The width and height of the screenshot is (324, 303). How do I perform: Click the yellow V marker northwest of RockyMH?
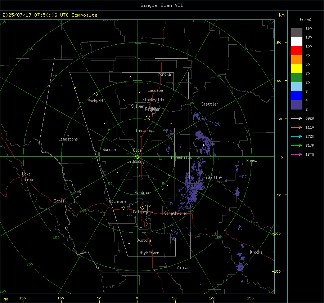75,88
